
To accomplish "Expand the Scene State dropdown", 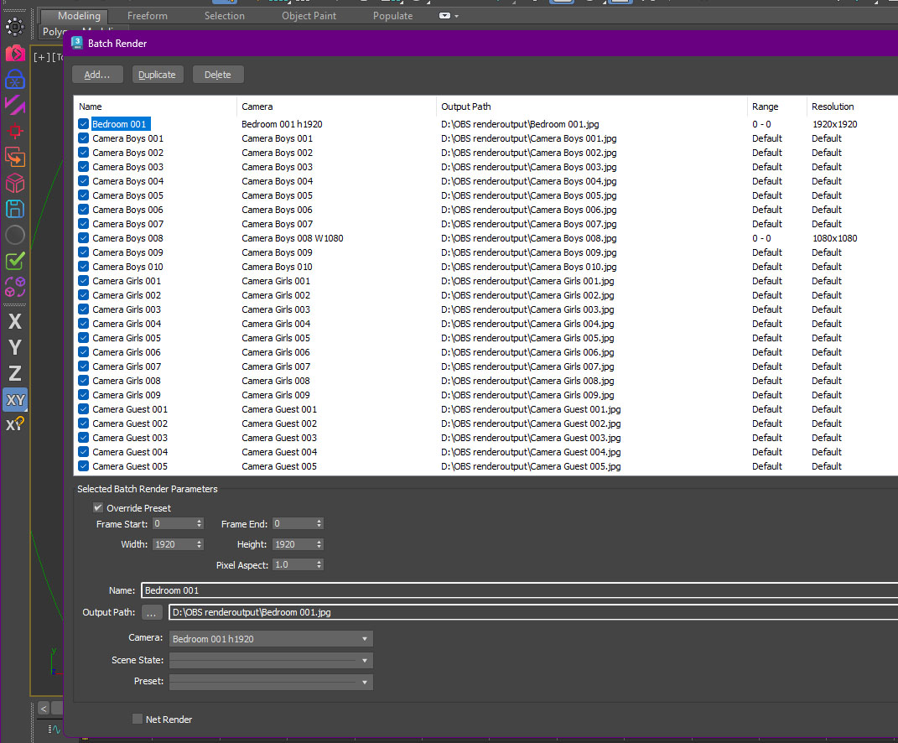I will pyautogui.click(x=271, y=661).
